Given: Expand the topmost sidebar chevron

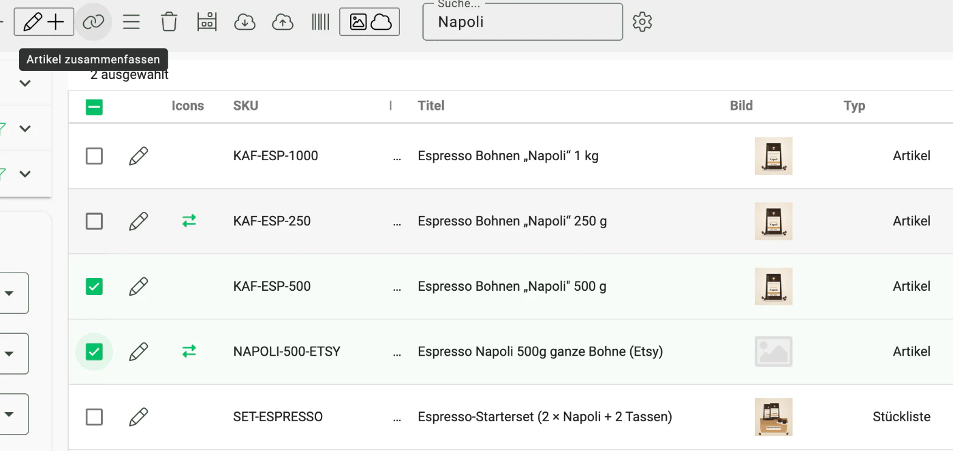Looking at the screenshot, I should (25, 83).
